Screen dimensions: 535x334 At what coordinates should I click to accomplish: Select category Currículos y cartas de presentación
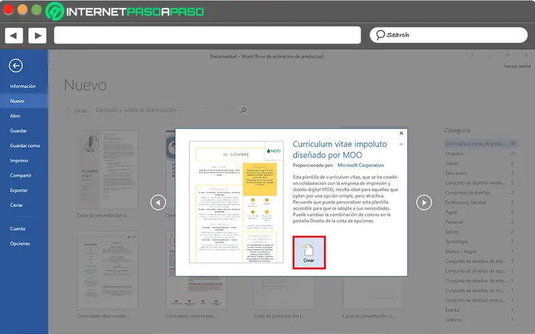click(480, 144)
